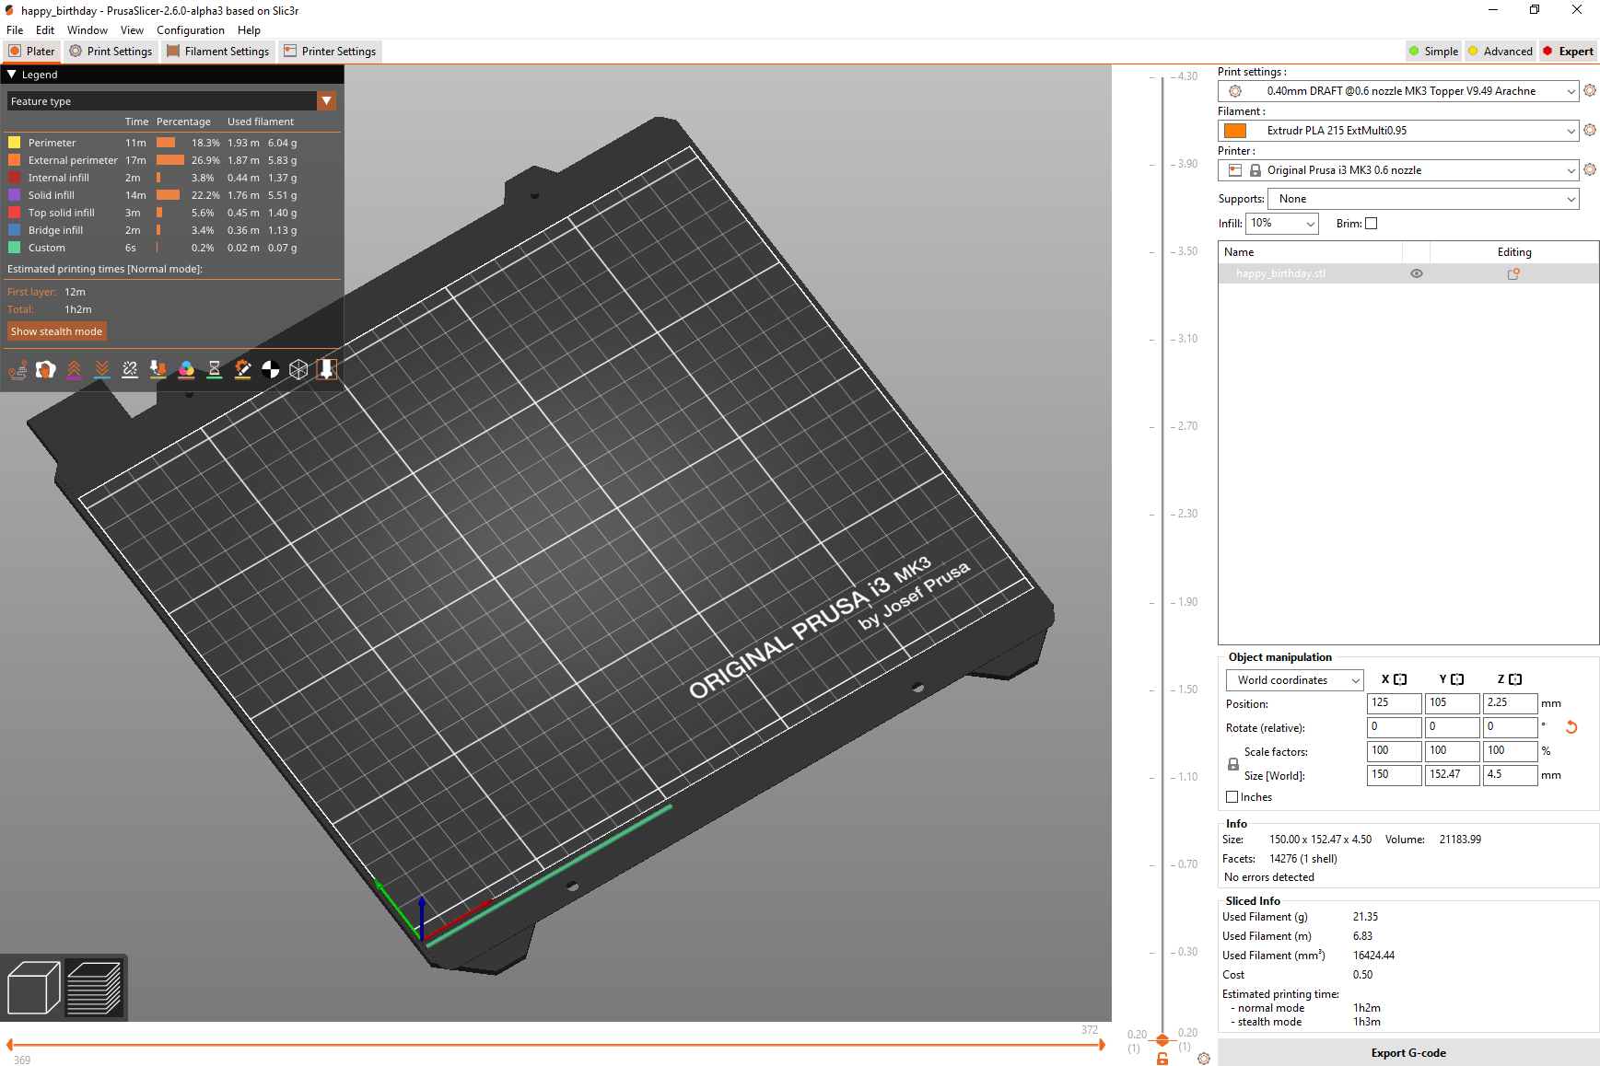The height and width of the screenshot is (1066, 1600).
Task: Toggle scale factors lock icon
Action: click(1233, 764)
